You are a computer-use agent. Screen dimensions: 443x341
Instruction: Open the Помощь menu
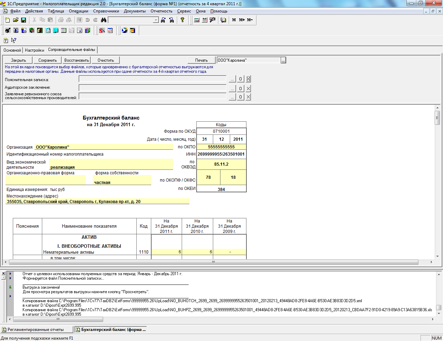click(219, 11)
